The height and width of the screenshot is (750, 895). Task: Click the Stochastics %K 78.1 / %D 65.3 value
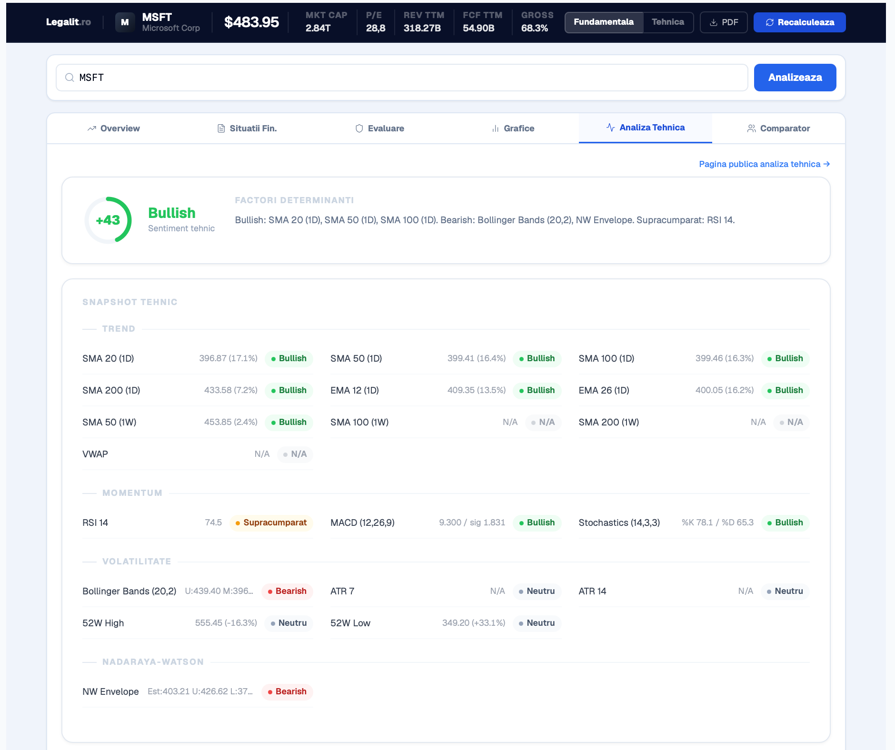pos(717,523)
